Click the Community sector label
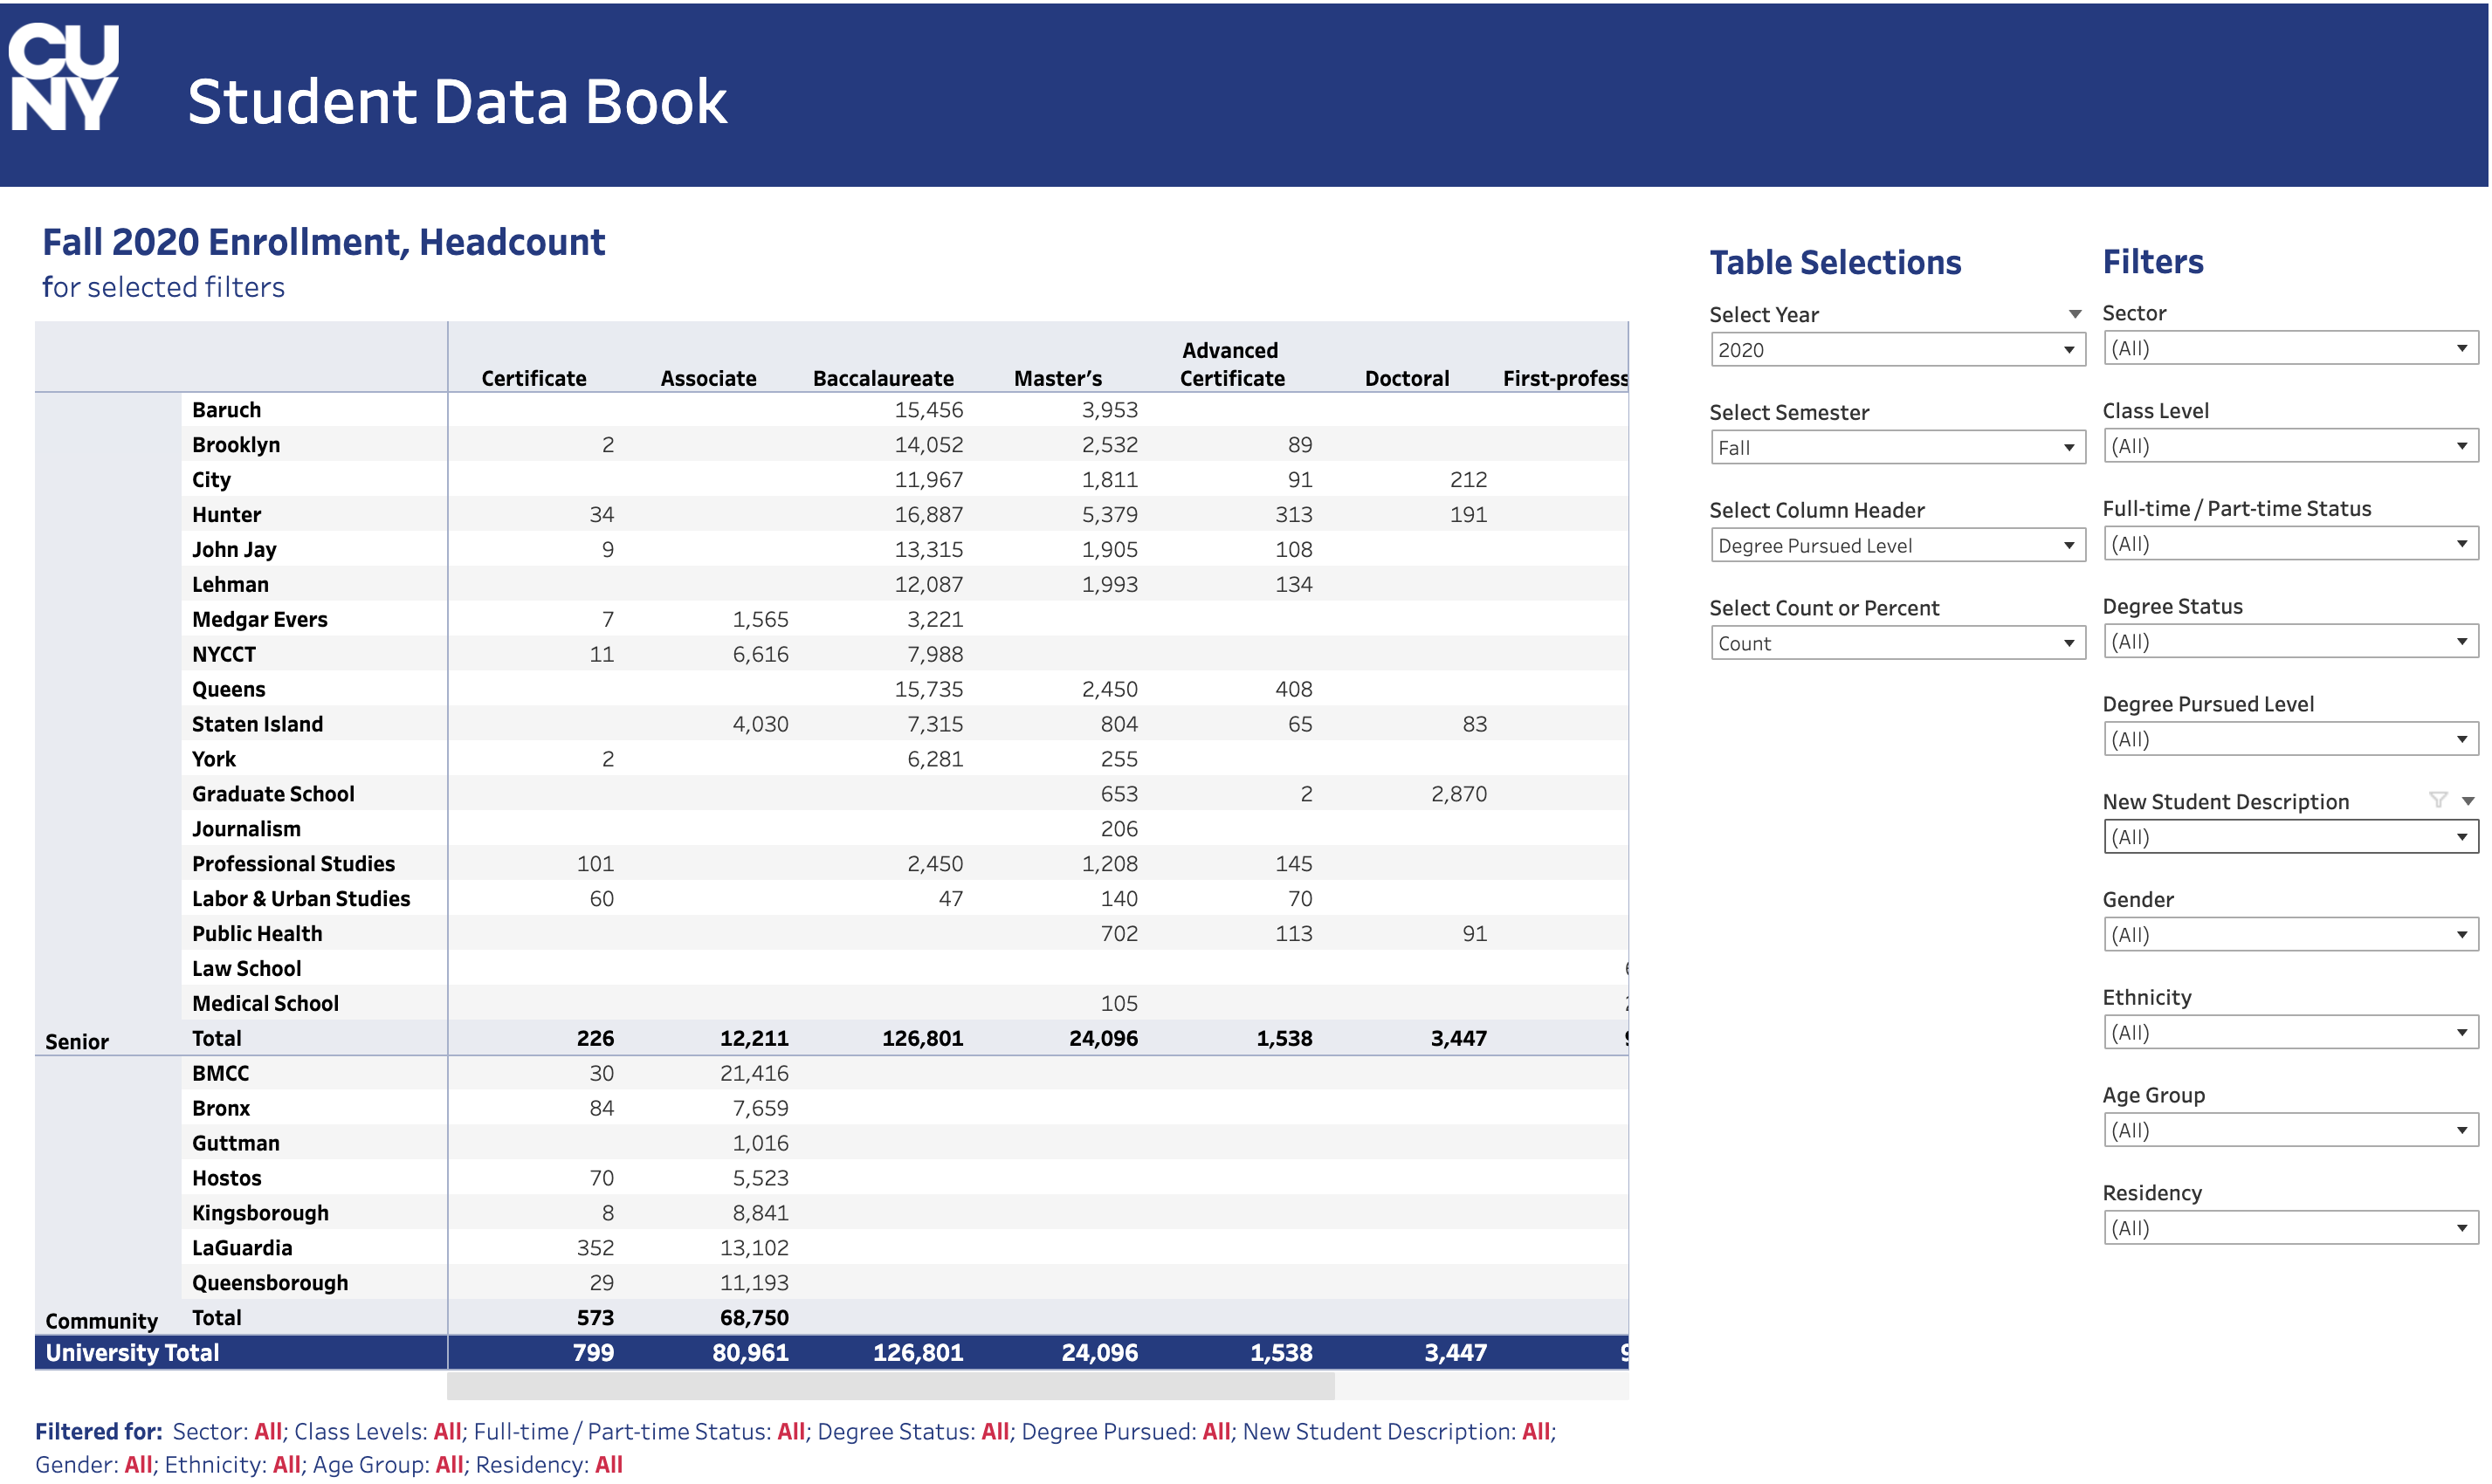The width and height of the screenshot is (2492, 1484). [101, 1322]
